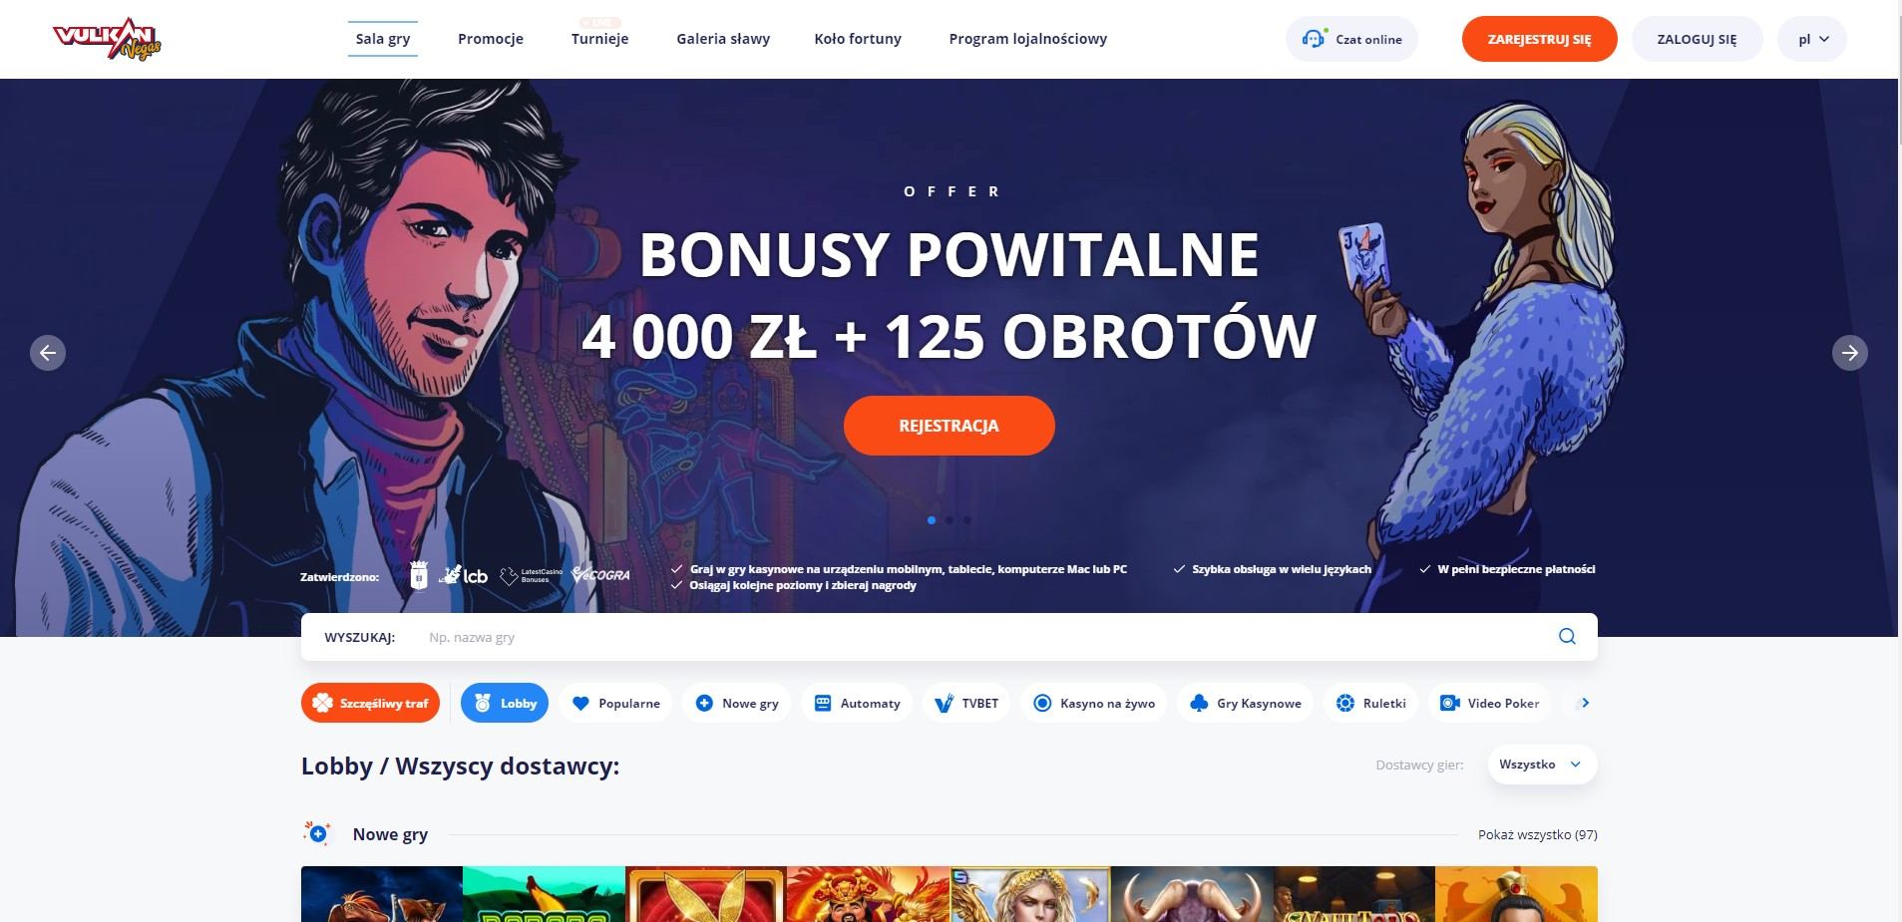Select the third carousel dot
The width and height of the screenshot is (1902, 922).
(967, 520)
